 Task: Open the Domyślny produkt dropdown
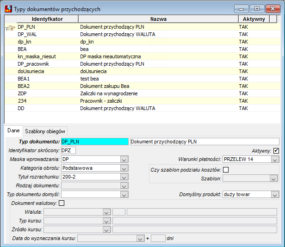275,194
